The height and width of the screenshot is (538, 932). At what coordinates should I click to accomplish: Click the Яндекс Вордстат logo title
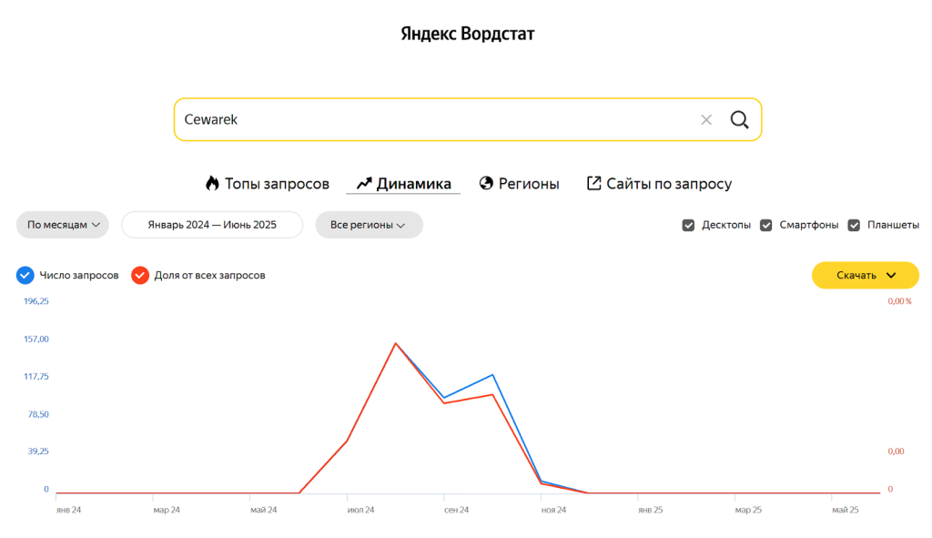[468, 35]
